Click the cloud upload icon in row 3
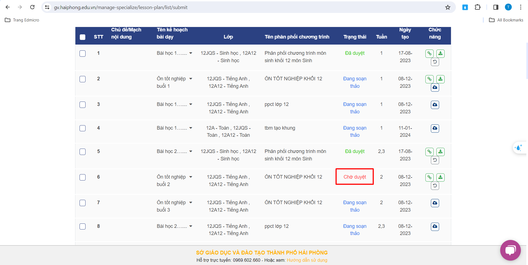This screenshot has width=528, height=265. tap(435, 105)
